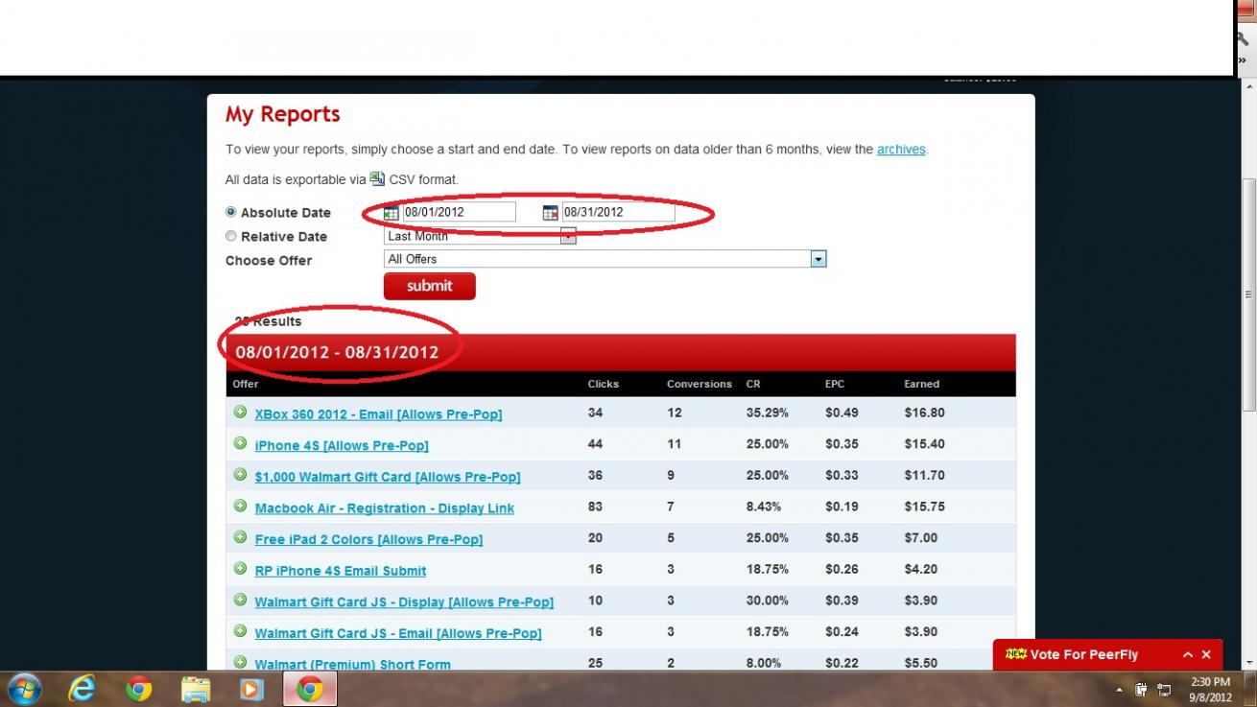This screenshot has height=707, width=1257.
Task: Click the CR column header
Action: [x=753, y=384]
